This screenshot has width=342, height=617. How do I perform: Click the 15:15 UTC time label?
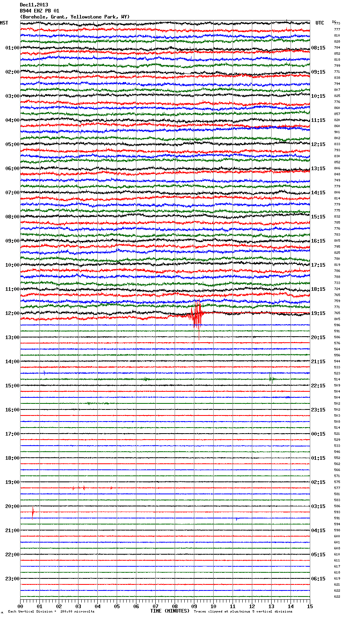[318, 217]
